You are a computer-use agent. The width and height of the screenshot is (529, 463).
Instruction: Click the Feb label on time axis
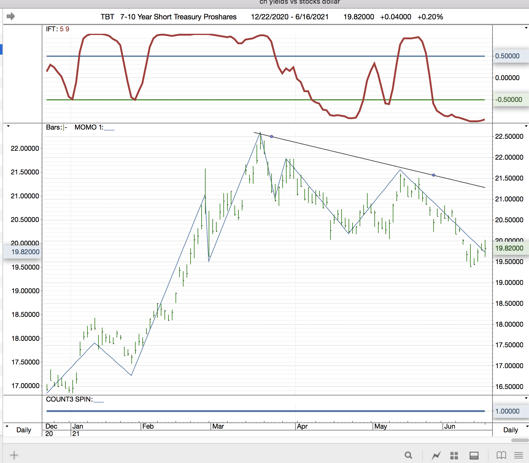pyautogui.click(x=148, y=426)
